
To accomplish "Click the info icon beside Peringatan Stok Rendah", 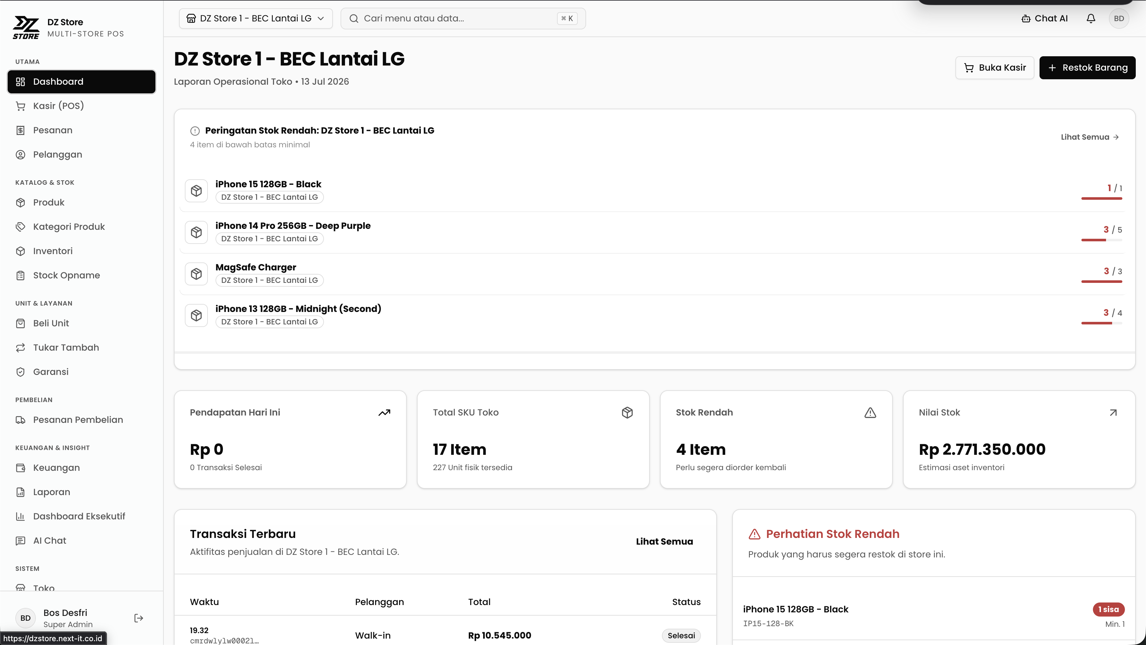I will [x=195, y=131].
